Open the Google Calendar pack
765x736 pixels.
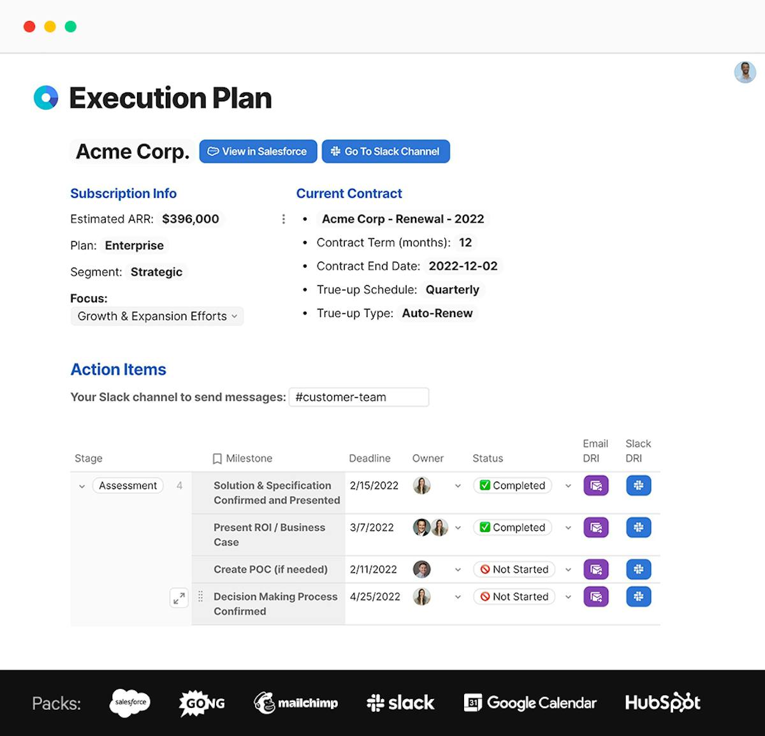(530, 703)
